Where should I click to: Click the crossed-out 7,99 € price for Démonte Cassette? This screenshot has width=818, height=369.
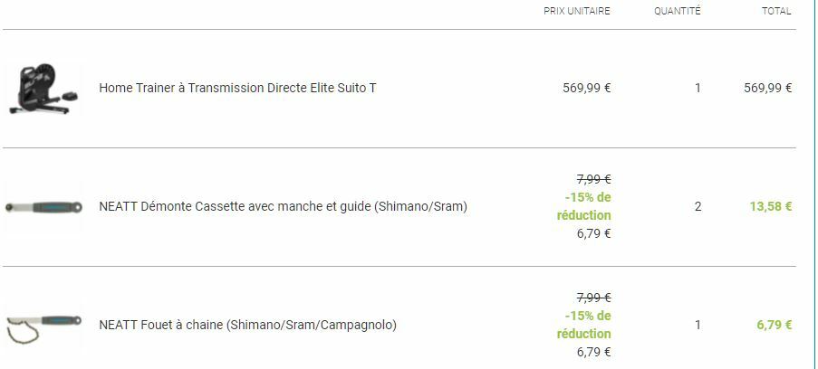[593, 180]
